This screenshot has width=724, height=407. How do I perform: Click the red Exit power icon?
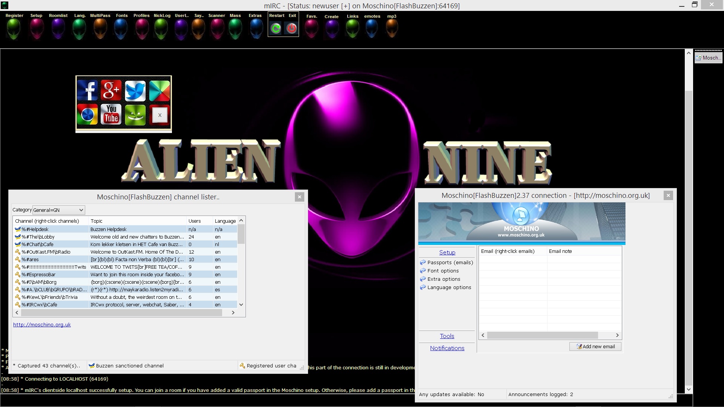tap(291, 28)
